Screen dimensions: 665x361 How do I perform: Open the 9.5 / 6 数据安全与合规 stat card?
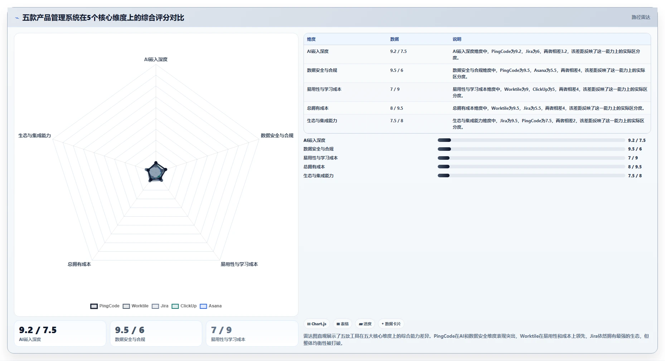156,333
